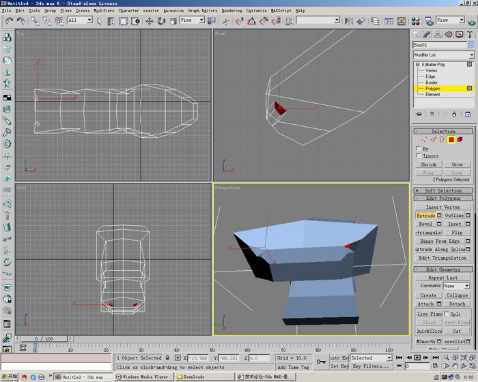Click the key-shaped Set Keys icon
Image resolution: width=478 pixels, height=382 pixels.
point(322,362)
